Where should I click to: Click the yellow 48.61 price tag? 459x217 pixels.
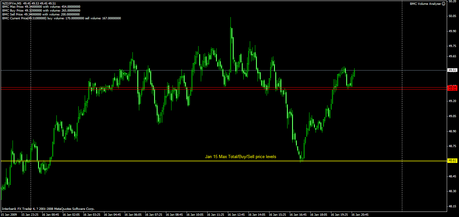452,160
